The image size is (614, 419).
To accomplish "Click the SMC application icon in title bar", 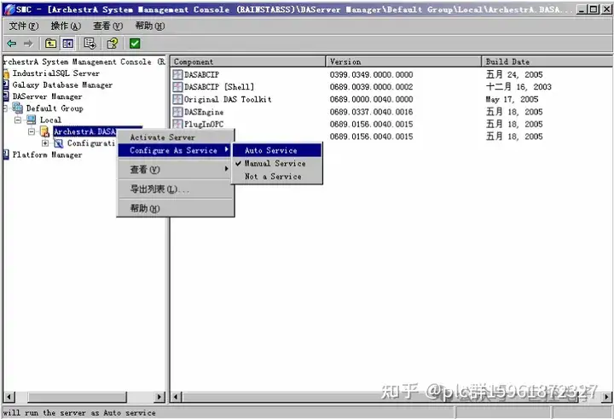I will 9,9.
